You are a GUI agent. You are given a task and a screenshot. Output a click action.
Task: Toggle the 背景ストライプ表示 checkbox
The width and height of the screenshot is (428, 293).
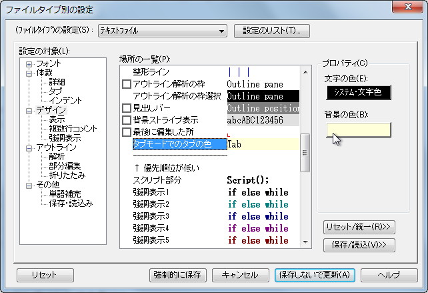click(x=127, y=120)
